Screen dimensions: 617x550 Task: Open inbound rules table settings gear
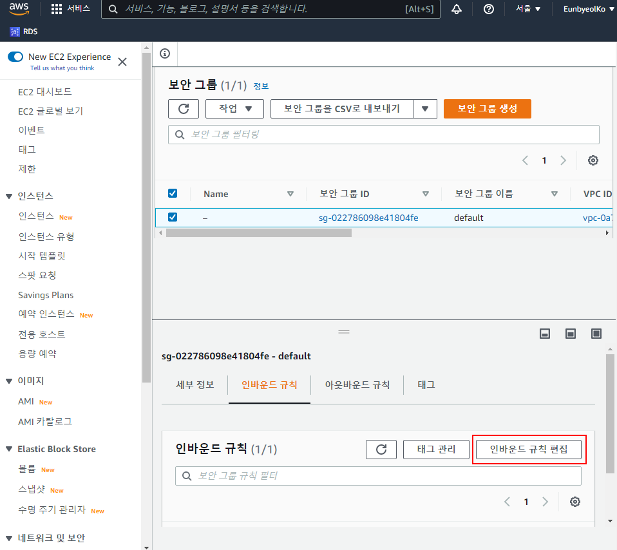575,502
